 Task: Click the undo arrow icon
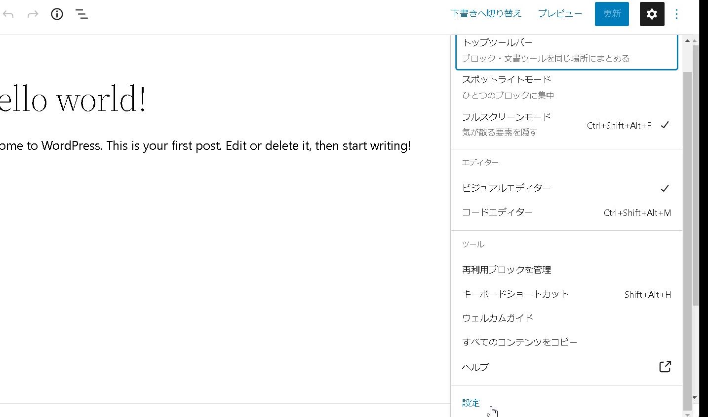tap(8, 14)
